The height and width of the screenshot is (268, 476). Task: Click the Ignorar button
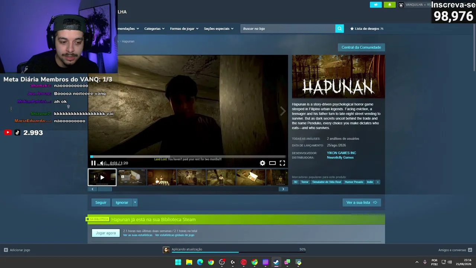click(x=122, y=202)
